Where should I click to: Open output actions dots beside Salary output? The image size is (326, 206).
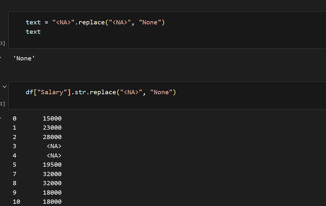coord(1,118)
